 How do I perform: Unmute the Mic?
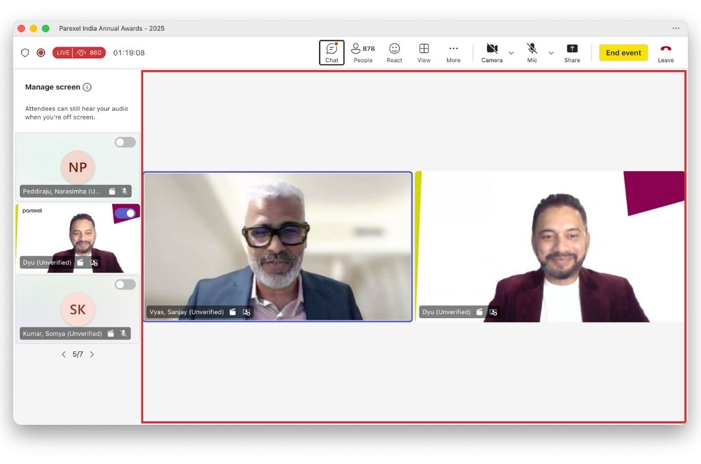[x=532, y=53]
